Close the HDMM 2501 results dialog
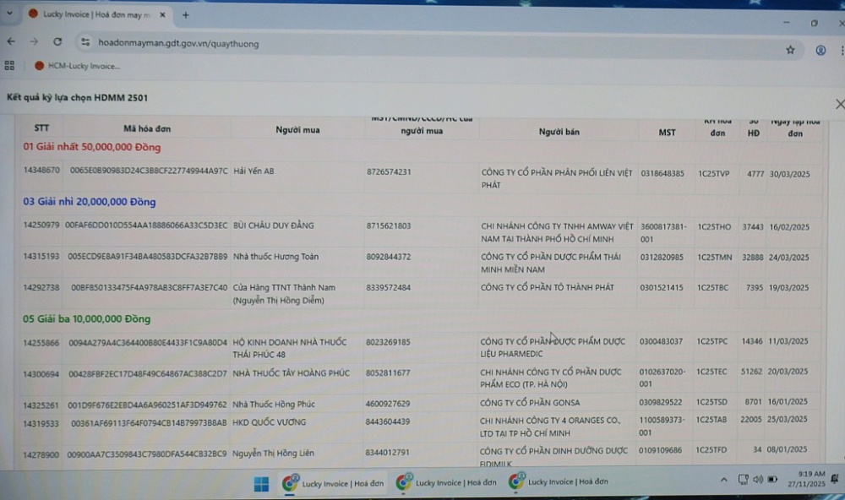This screenshot has height=500, width=845. [839, 104]
